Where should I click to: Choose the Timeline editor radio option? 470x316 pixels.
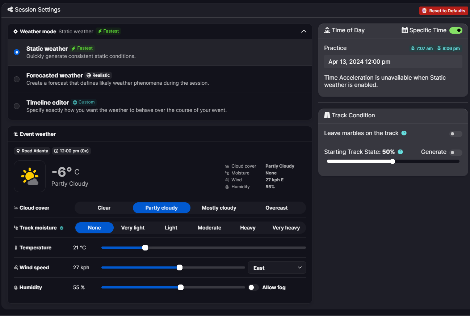point(17,106)
